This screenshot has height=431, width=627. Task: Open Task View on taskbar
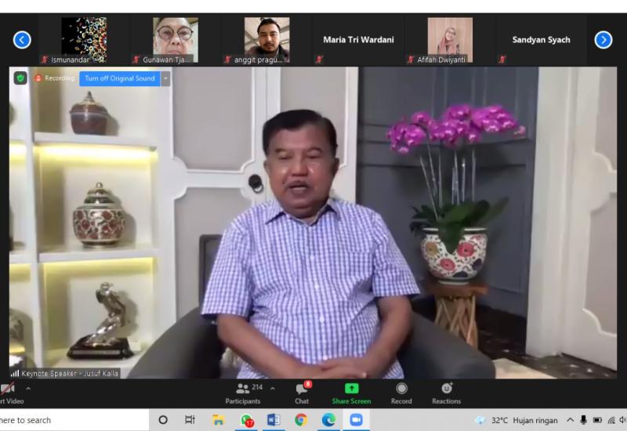click(x=190, y=420)
